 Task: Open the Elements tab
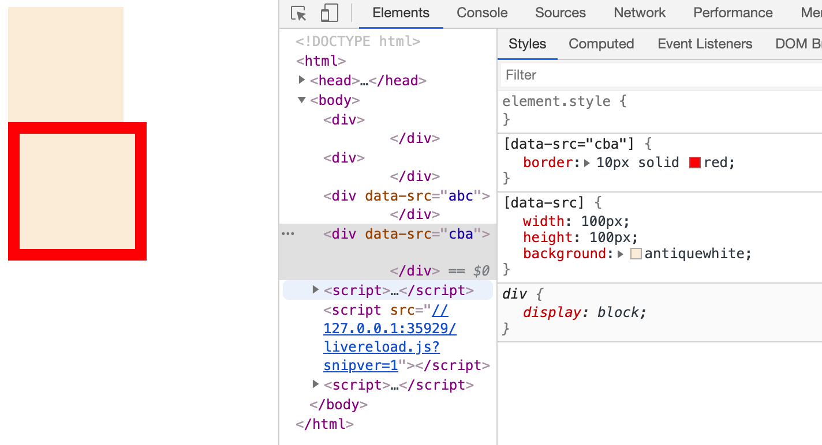point(401,13)
